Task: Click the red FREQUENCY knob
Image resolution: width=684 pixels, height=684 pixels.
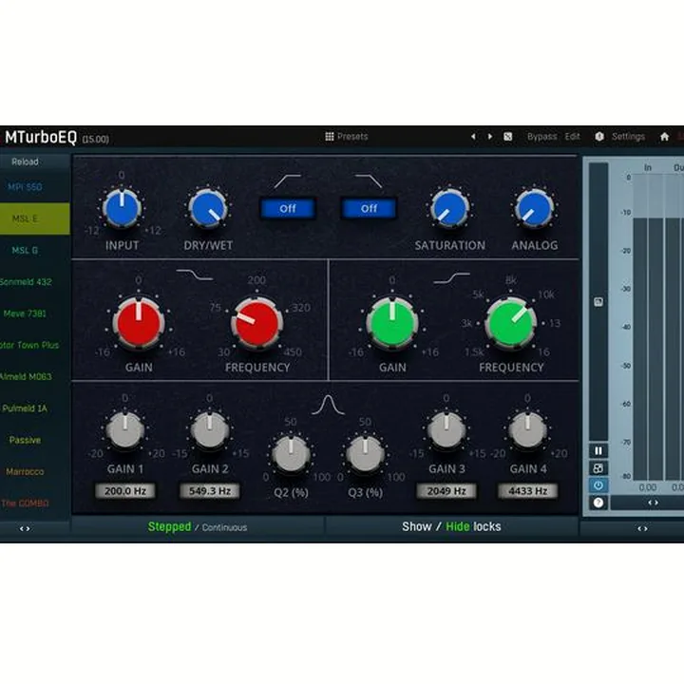Action: [x=256, y=323]
